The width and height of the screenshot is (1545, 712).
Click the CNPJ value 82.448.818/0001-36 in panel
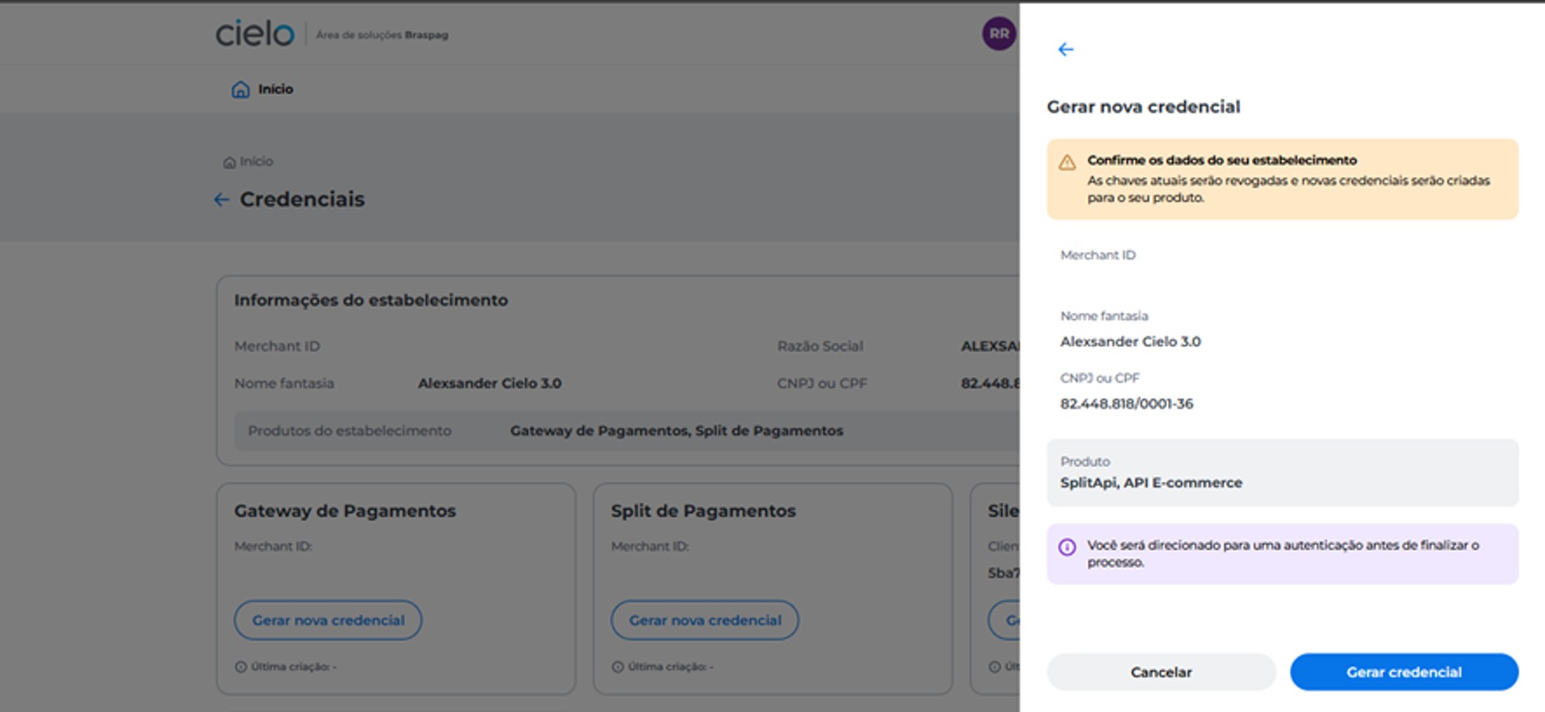(1127, 404)
